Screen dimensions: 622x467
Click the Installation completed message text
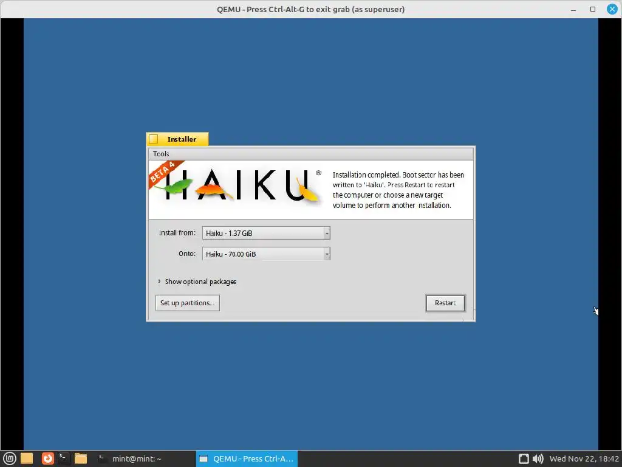pos(398,190)
